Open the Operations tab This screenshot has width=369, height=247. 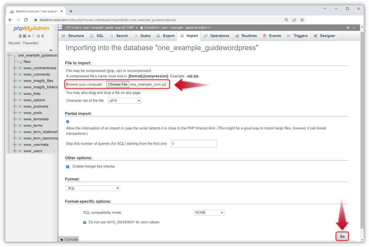(216, 36)
